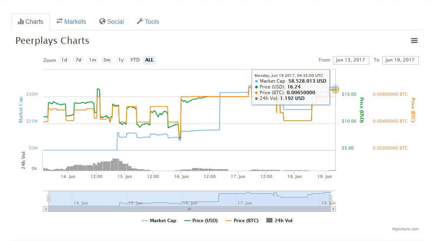Edit the To date field
This screenshot has height=241, width=445.
point(400,60)
